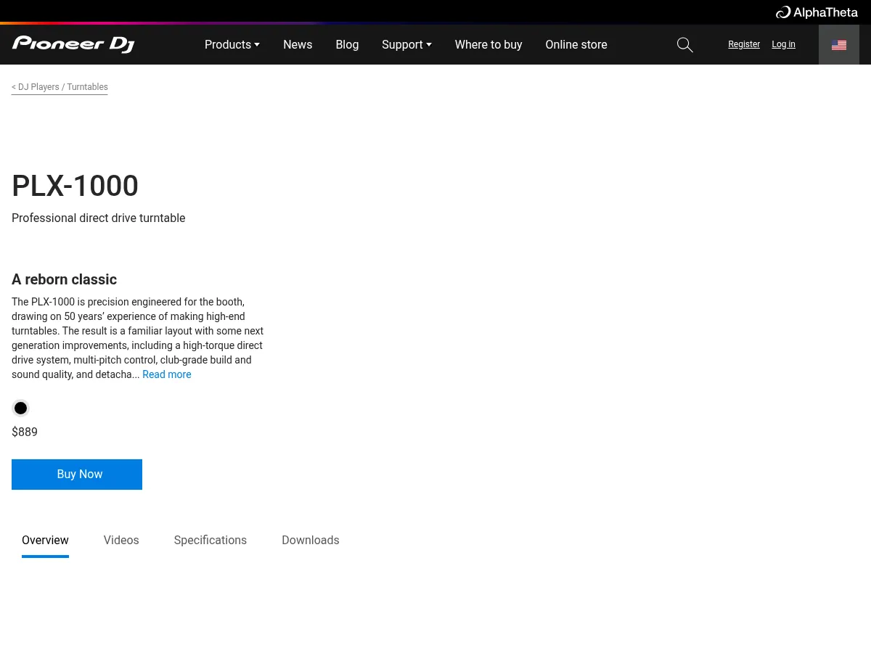Click the Log in link
This screenshot has width=871, height=653.
coord(783,44)
